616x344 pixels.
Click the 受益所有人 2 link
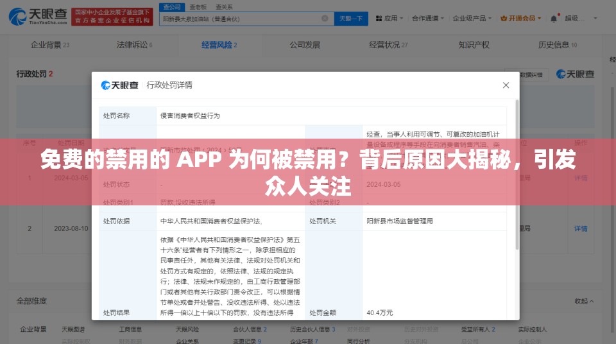click(478, 329)
